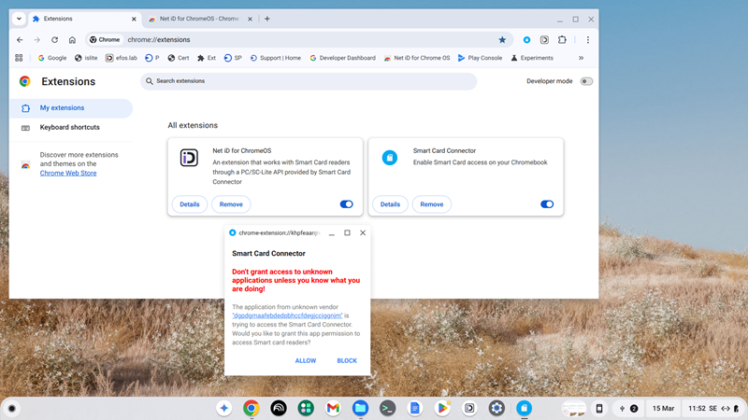748x420 pixels.
Task: Open Chrome's three-dot menu
Action: click(587, 40)
